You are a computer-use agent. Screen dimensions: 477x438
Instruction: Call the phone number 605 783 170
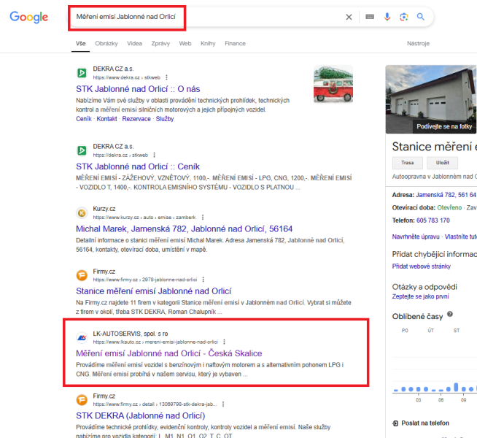tap(433, 220)
